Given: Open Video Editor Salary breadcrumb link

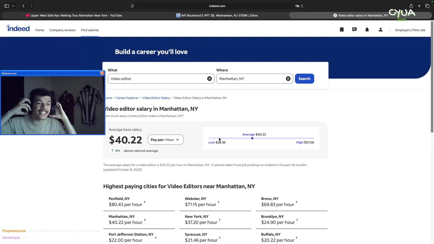Looking at the screenshot, I should pos(156,98).
